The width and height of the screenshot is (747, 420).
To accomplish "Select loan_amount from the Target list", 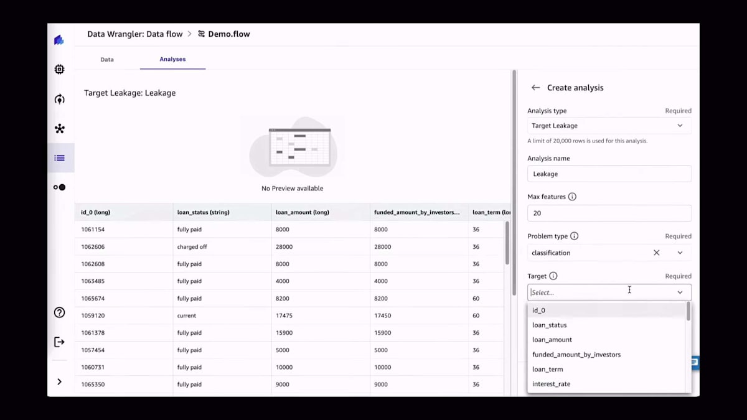I will pos(606,340).
